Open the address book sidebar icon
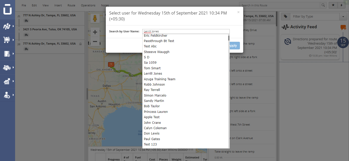This screenshot has height=161, width=349. pyautogui.click(x=6, y=53)
